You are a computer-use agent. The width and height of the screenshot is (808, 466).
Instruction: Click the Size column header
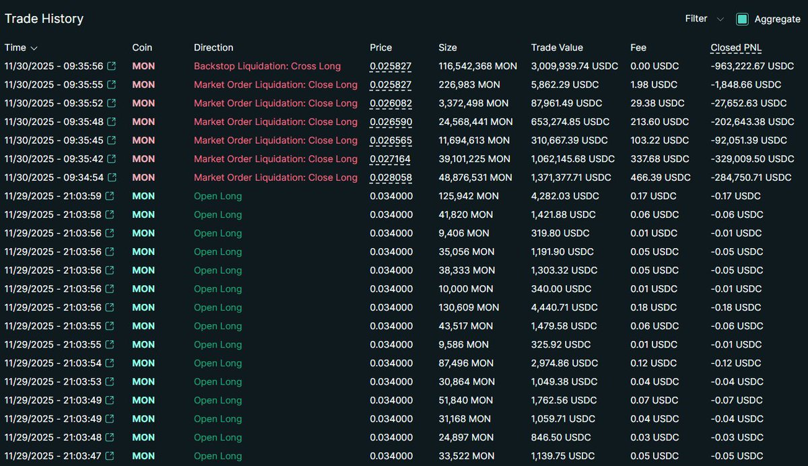tap(448, 48)
